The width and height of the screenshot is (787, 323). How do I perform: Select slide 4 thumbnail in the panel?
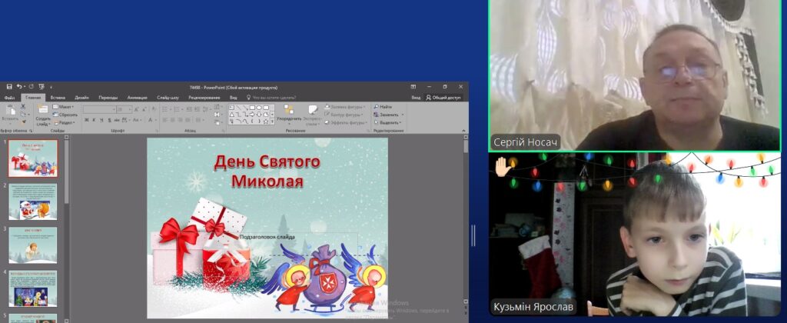click(x=33, y=288)
